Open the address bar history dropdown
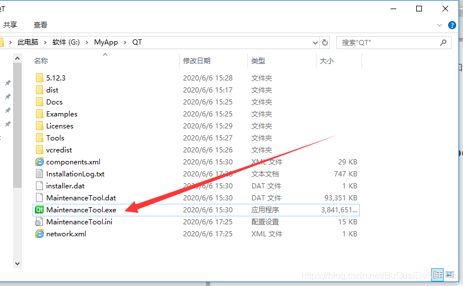The height and width of the screenshot is (286, 463). click(315, 43)
